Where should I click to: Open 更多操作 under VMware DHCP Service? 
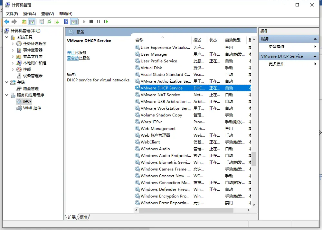tap(276, 64)
